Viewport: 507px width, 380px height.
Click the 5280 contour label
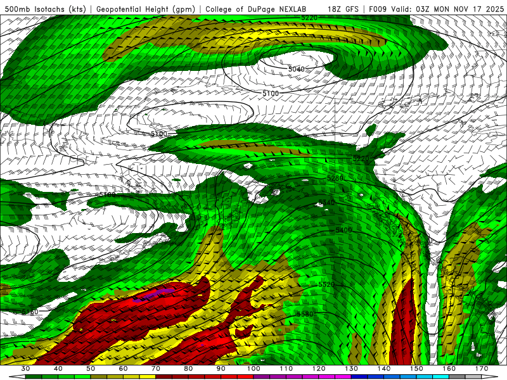335,178
